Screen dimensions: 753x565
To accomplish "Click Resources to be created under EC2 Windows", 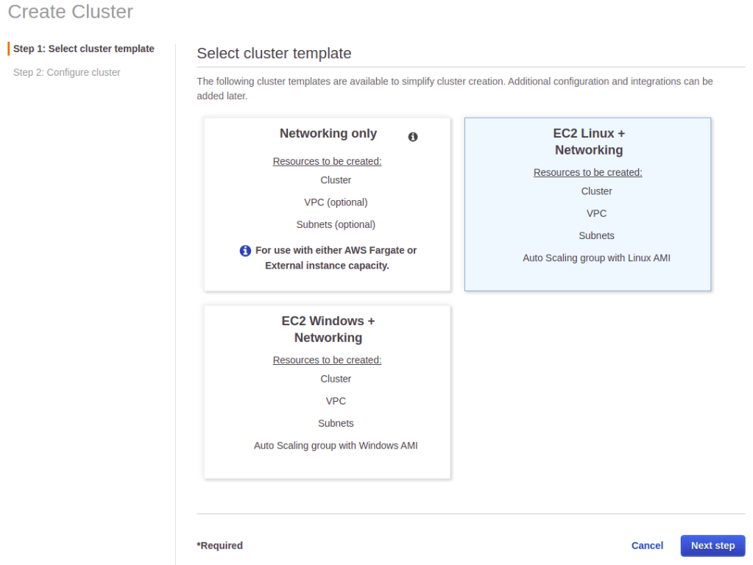I will coord(327,360).
